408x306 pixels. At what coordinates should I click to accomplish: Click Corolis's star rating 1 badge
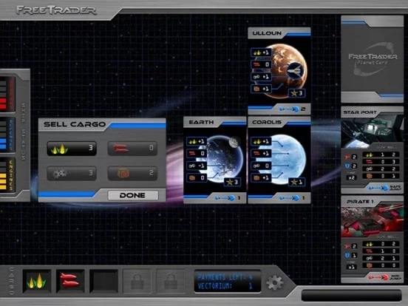point(296,182)
